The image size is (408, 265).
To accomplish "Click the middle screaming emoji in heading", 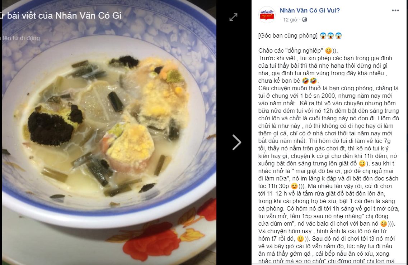I will click(x=331, y=35).
